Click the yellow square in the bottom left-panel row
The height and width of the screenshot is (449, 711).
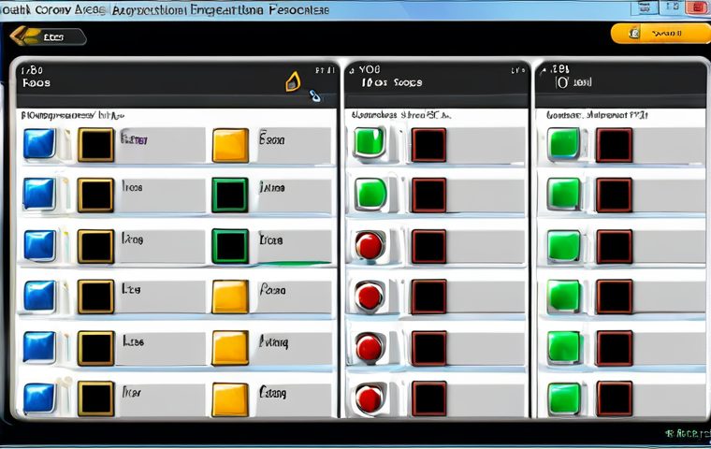230,397
